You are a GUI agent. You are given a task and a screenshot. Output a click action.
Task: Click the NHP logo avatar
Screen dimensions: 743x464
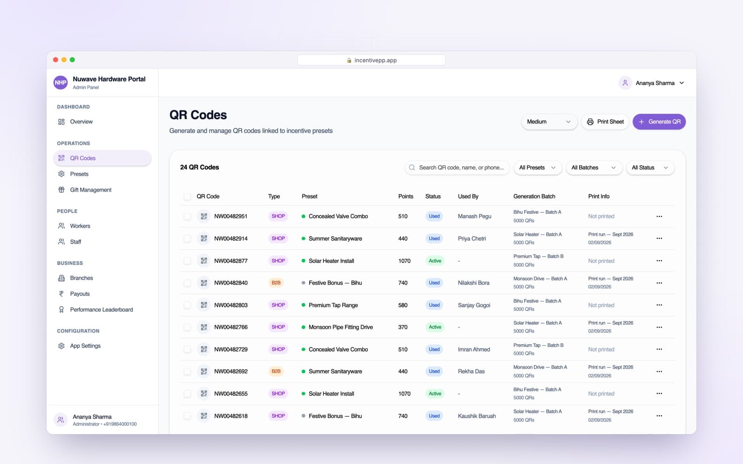(61, 83)
